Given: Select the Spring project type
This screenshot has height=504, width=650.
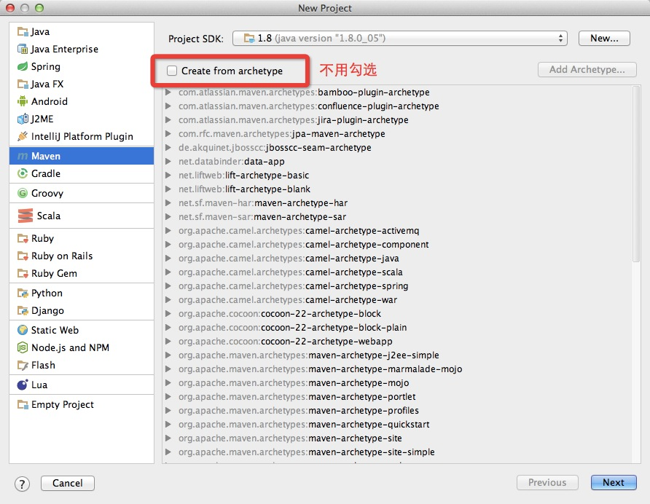Looking at the screenshot, I should (x=82, y=66).
